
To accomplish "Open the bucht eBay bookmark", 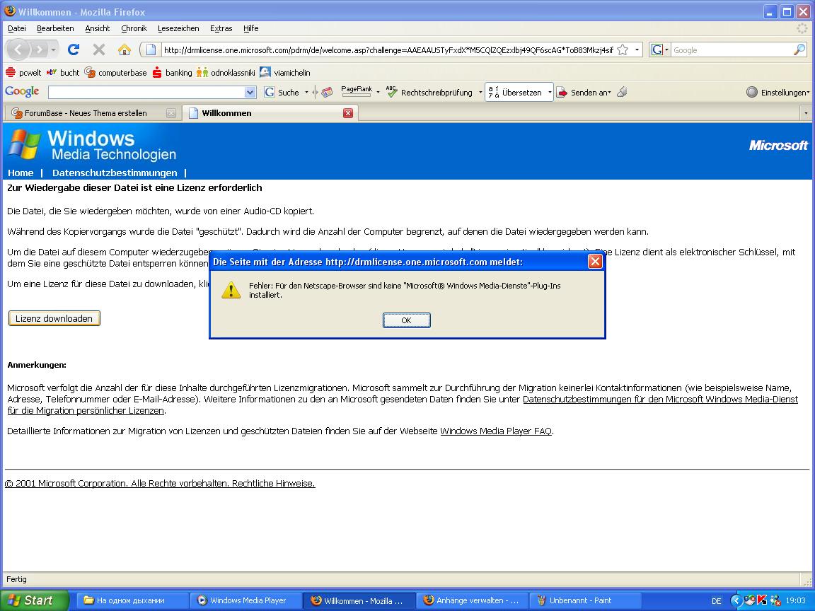I will (x=63, y=73).
